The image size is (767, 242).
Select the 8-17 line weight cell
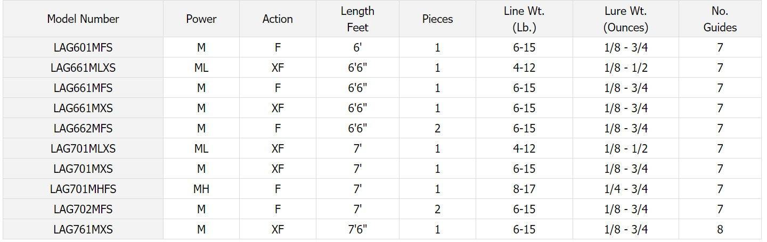coord(524,189)
